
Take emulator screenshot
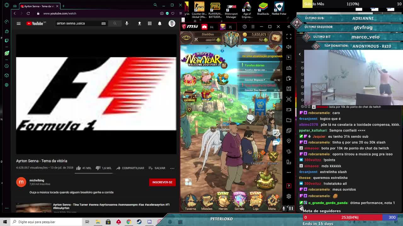point(289,99)
